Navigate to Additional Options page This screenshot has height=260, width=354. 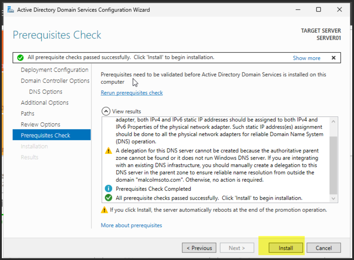pyautogui.click(x=45, y=103)
